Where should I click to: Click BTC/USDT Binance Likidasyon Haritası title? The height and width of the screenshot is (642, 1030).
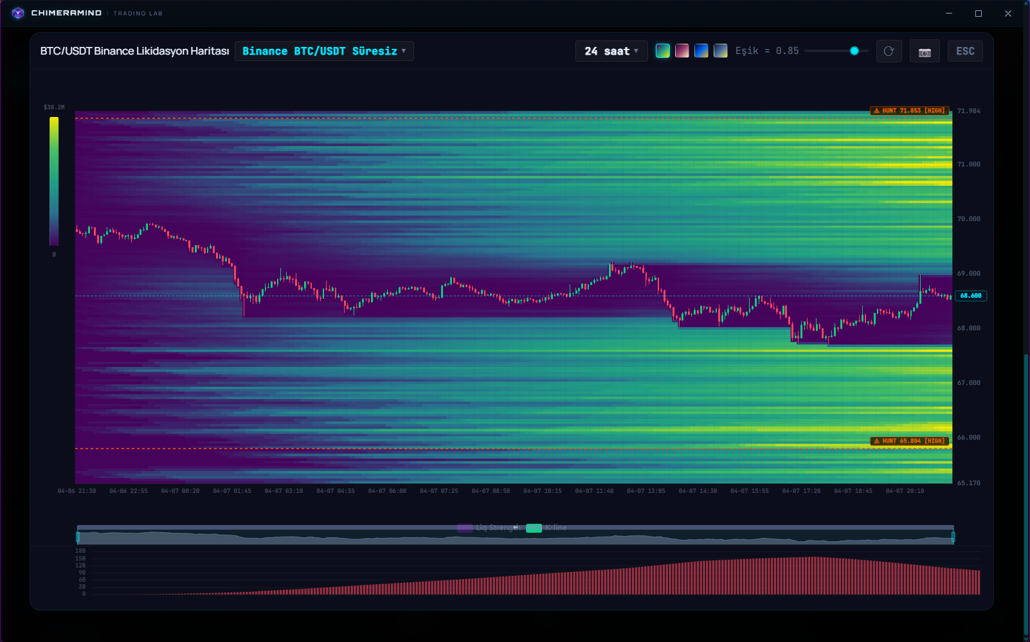click(x=134, y=51)
